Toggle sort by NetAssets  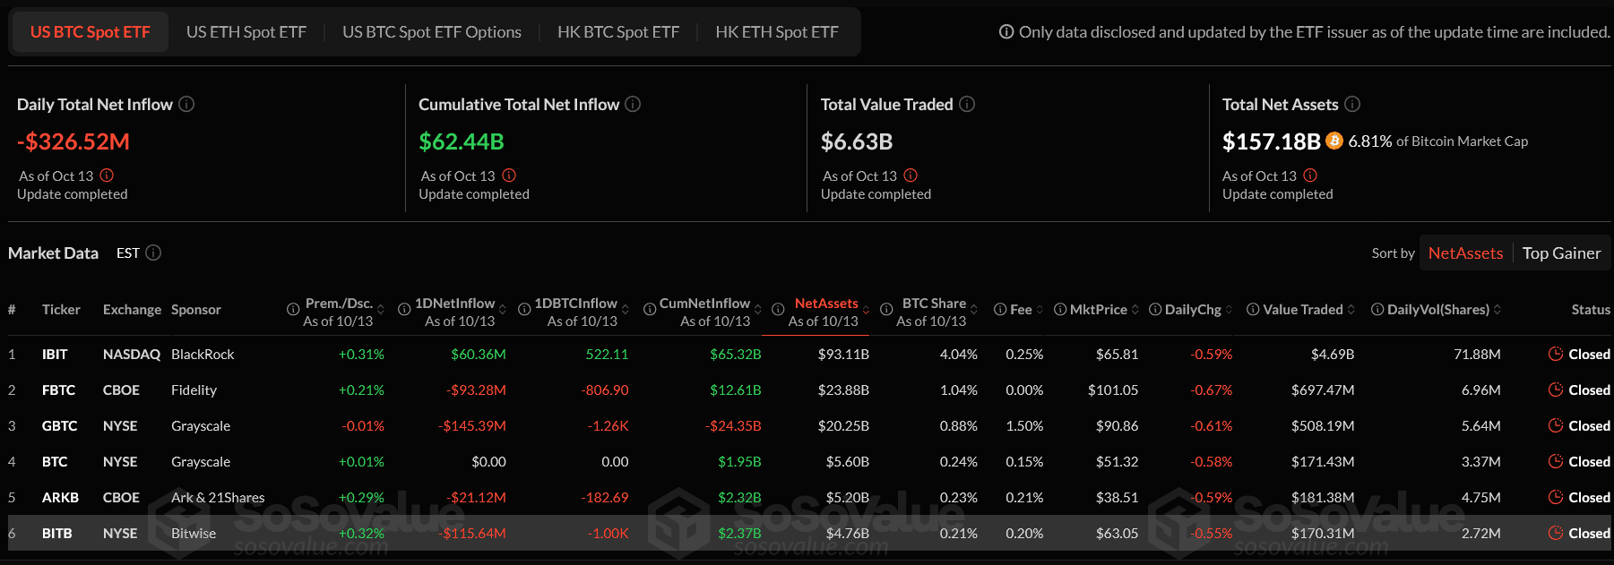pyautogui.click(x=1465, y=253)
